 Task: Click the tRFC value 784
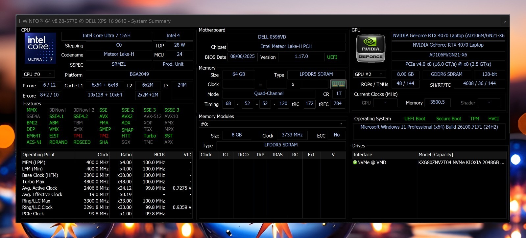(x=338, y=103)
